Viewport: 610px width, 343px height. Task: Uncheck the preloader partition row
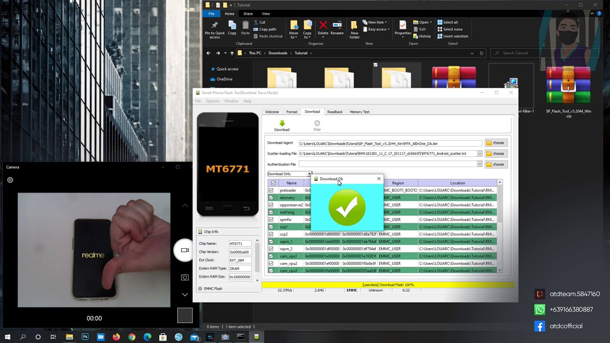(x=271, y=191)
